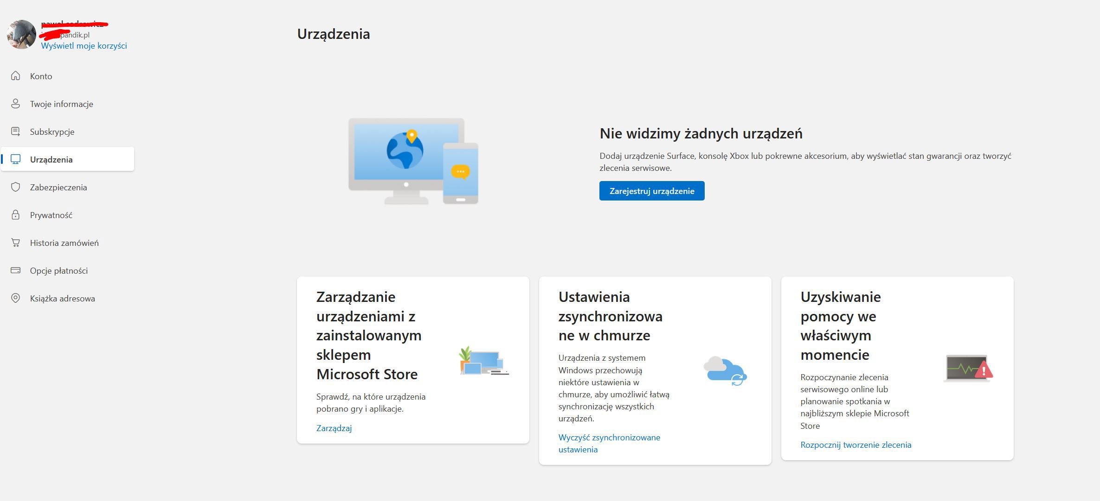Click the padlock icon for Prywatność
1100x501 pixels.
click(x=16, y=215)
